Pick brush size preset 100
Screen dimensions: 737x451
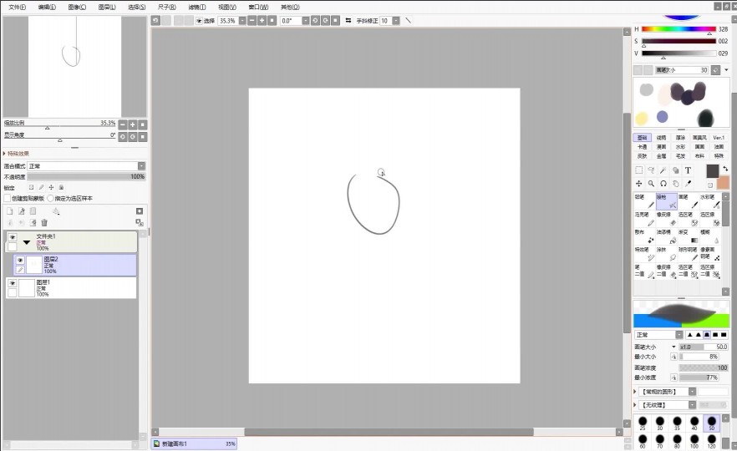click(694, 441)
